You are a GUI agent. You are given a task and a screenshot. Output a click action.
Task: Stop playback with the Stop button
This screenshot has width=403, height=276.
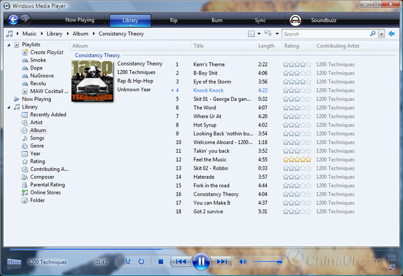click(x=161, y=261)
